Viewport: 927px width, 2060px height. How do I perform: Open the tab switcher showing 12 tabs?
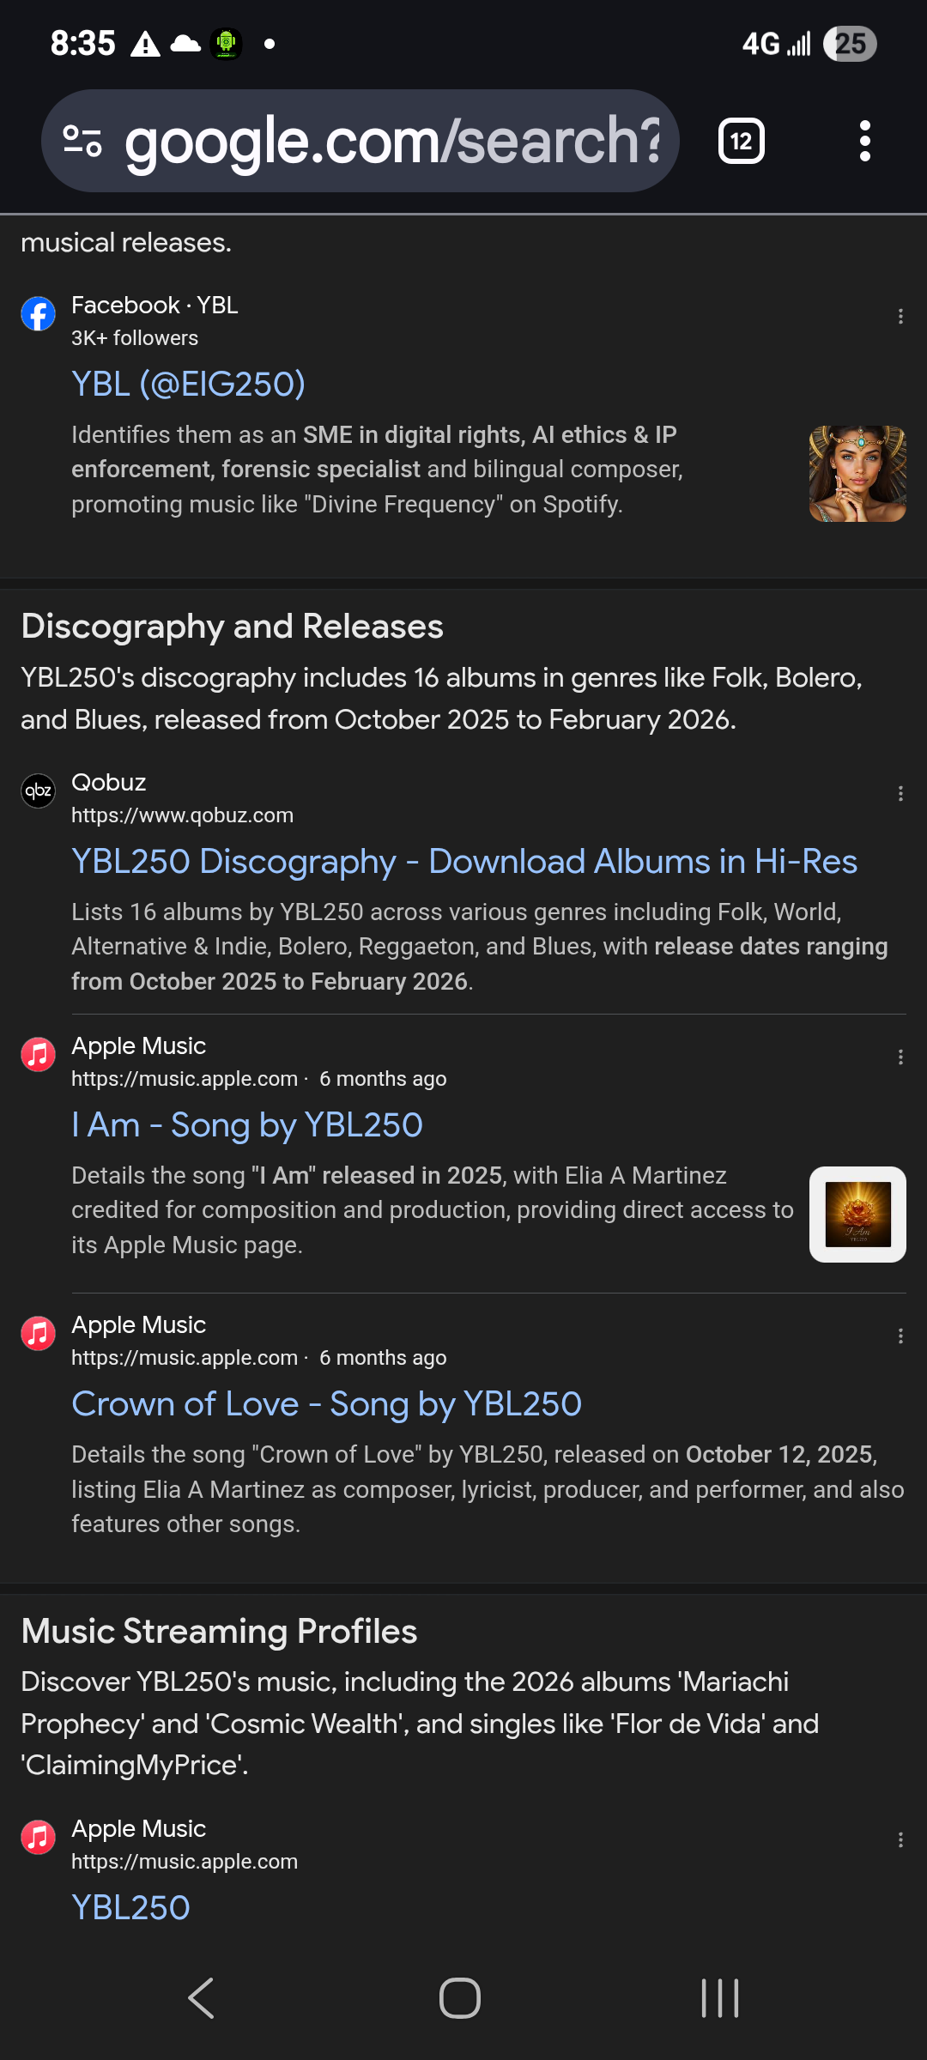click(741, 141)
